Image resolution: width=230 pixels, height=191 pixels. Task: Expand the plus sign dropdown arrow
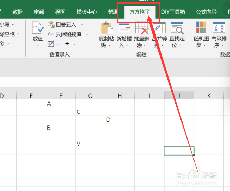click(75, 44)
